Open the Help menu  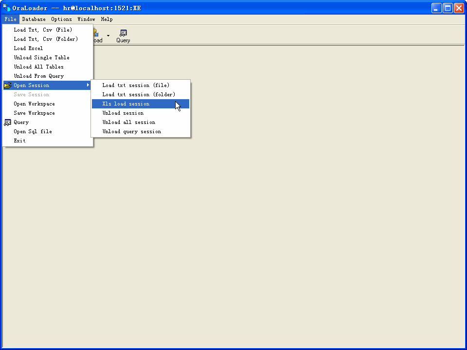(x=107, y=19)
